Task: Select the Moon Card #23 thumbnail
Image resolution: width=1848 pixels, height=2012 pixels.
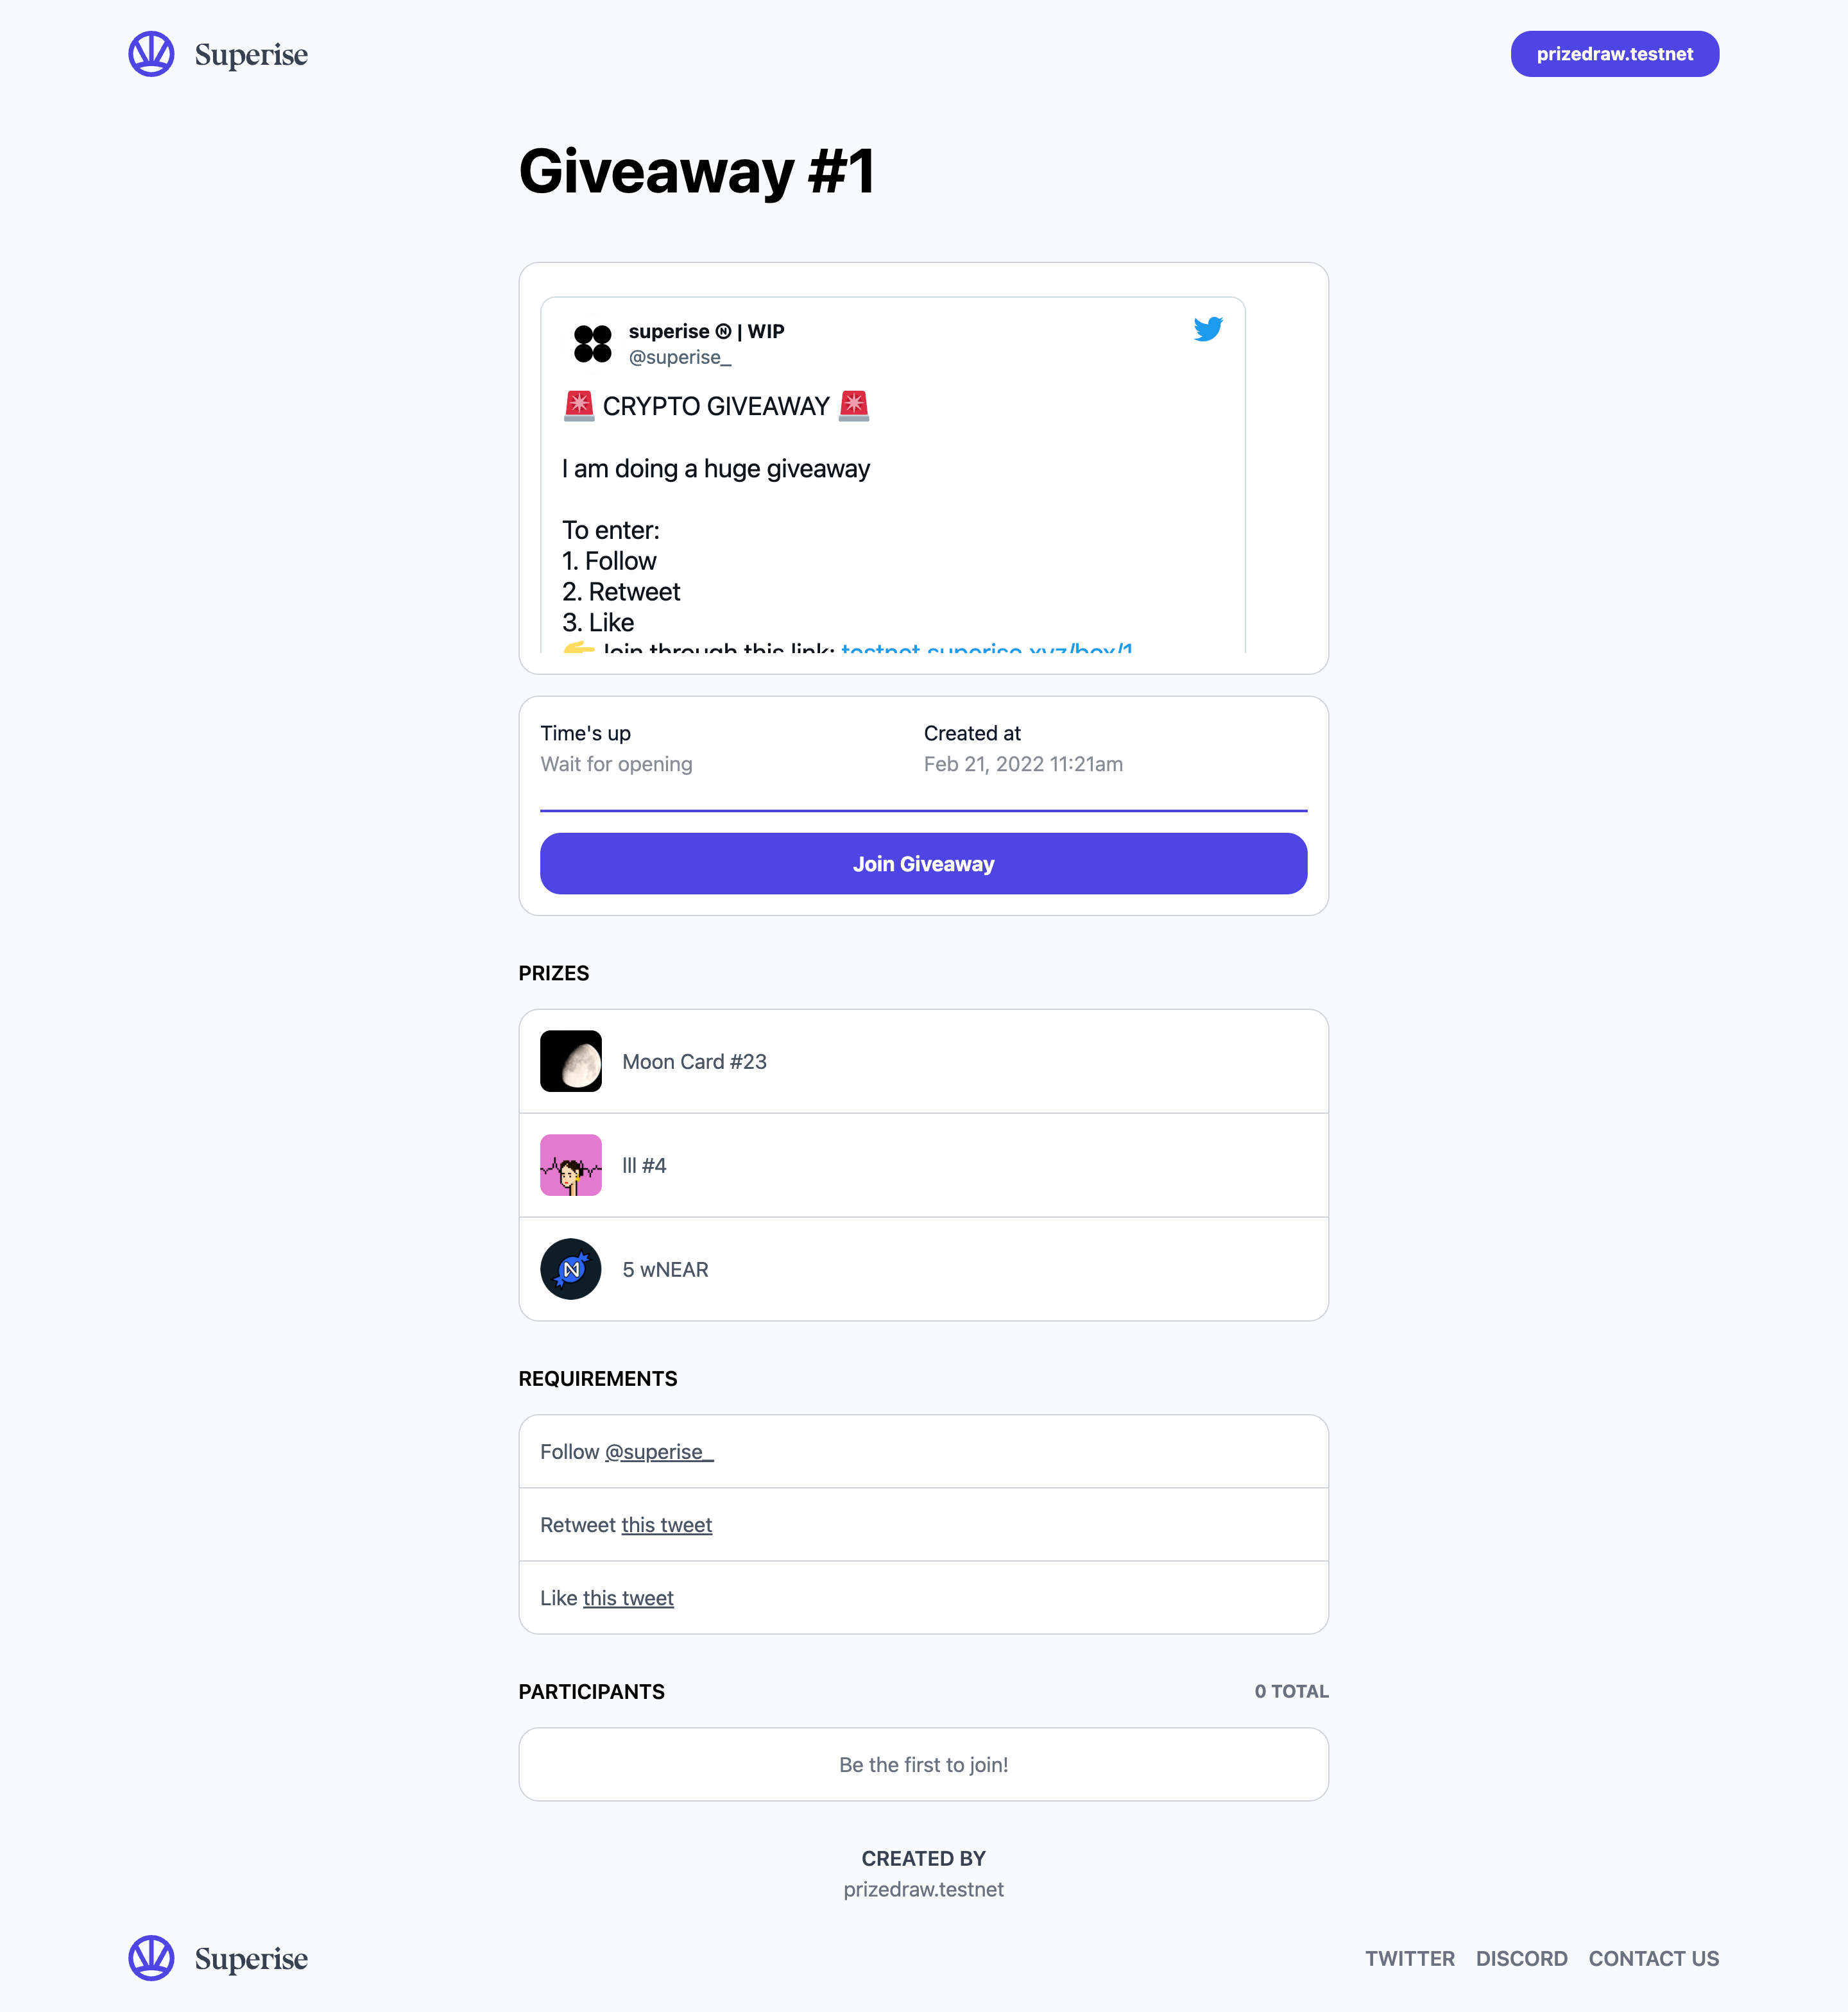Action: (x=571, y=1061)
